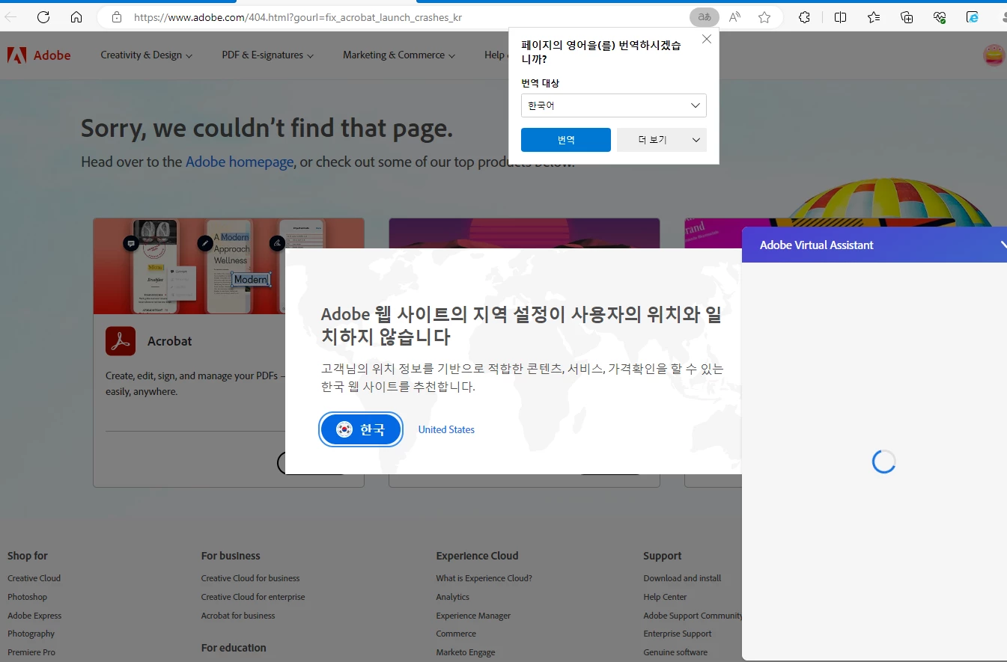Open Creative Cloud for business link
Viewport: 1007px width, 662px height.
tap(250, 578)
